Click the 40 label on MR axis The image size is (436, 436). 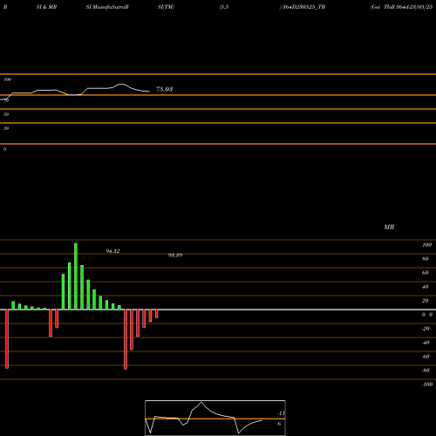coord(426,287)
